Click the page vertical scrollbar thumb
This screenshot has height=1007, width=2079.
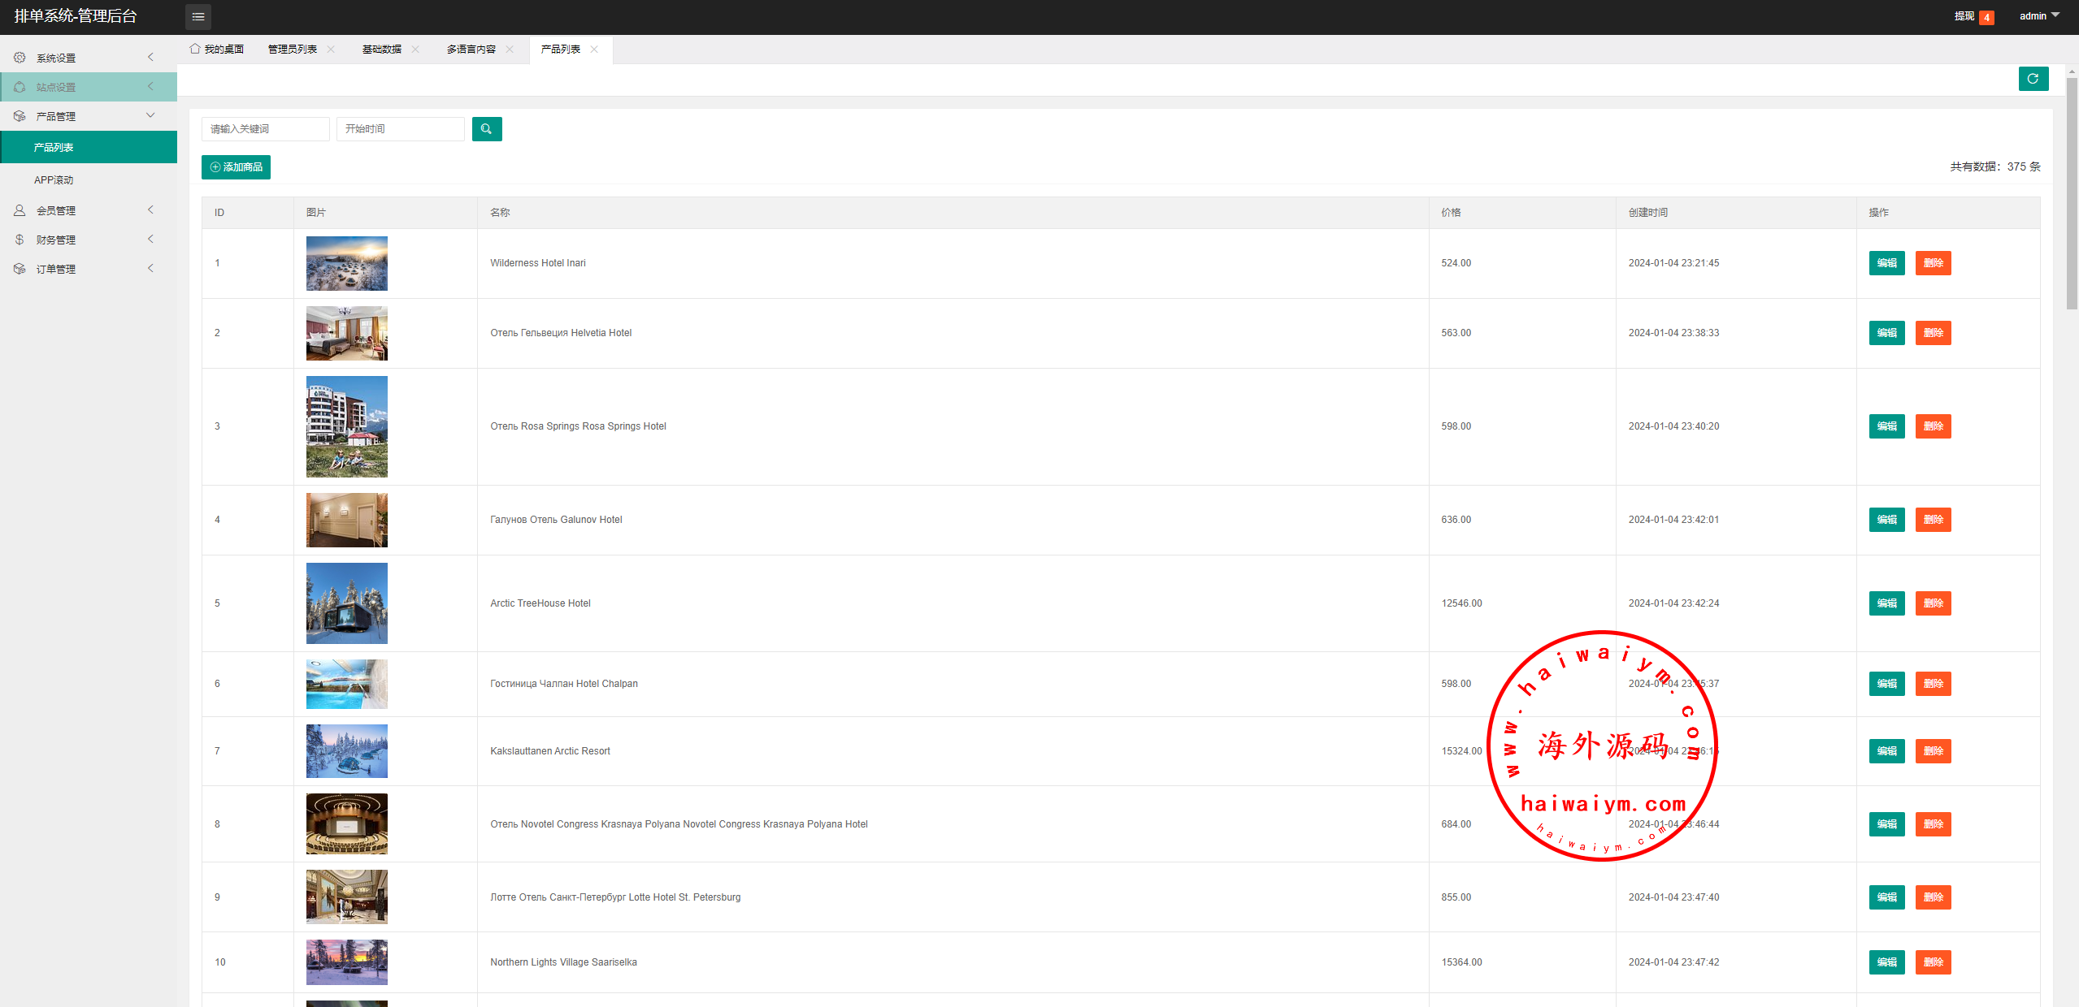coord(2072,193)
